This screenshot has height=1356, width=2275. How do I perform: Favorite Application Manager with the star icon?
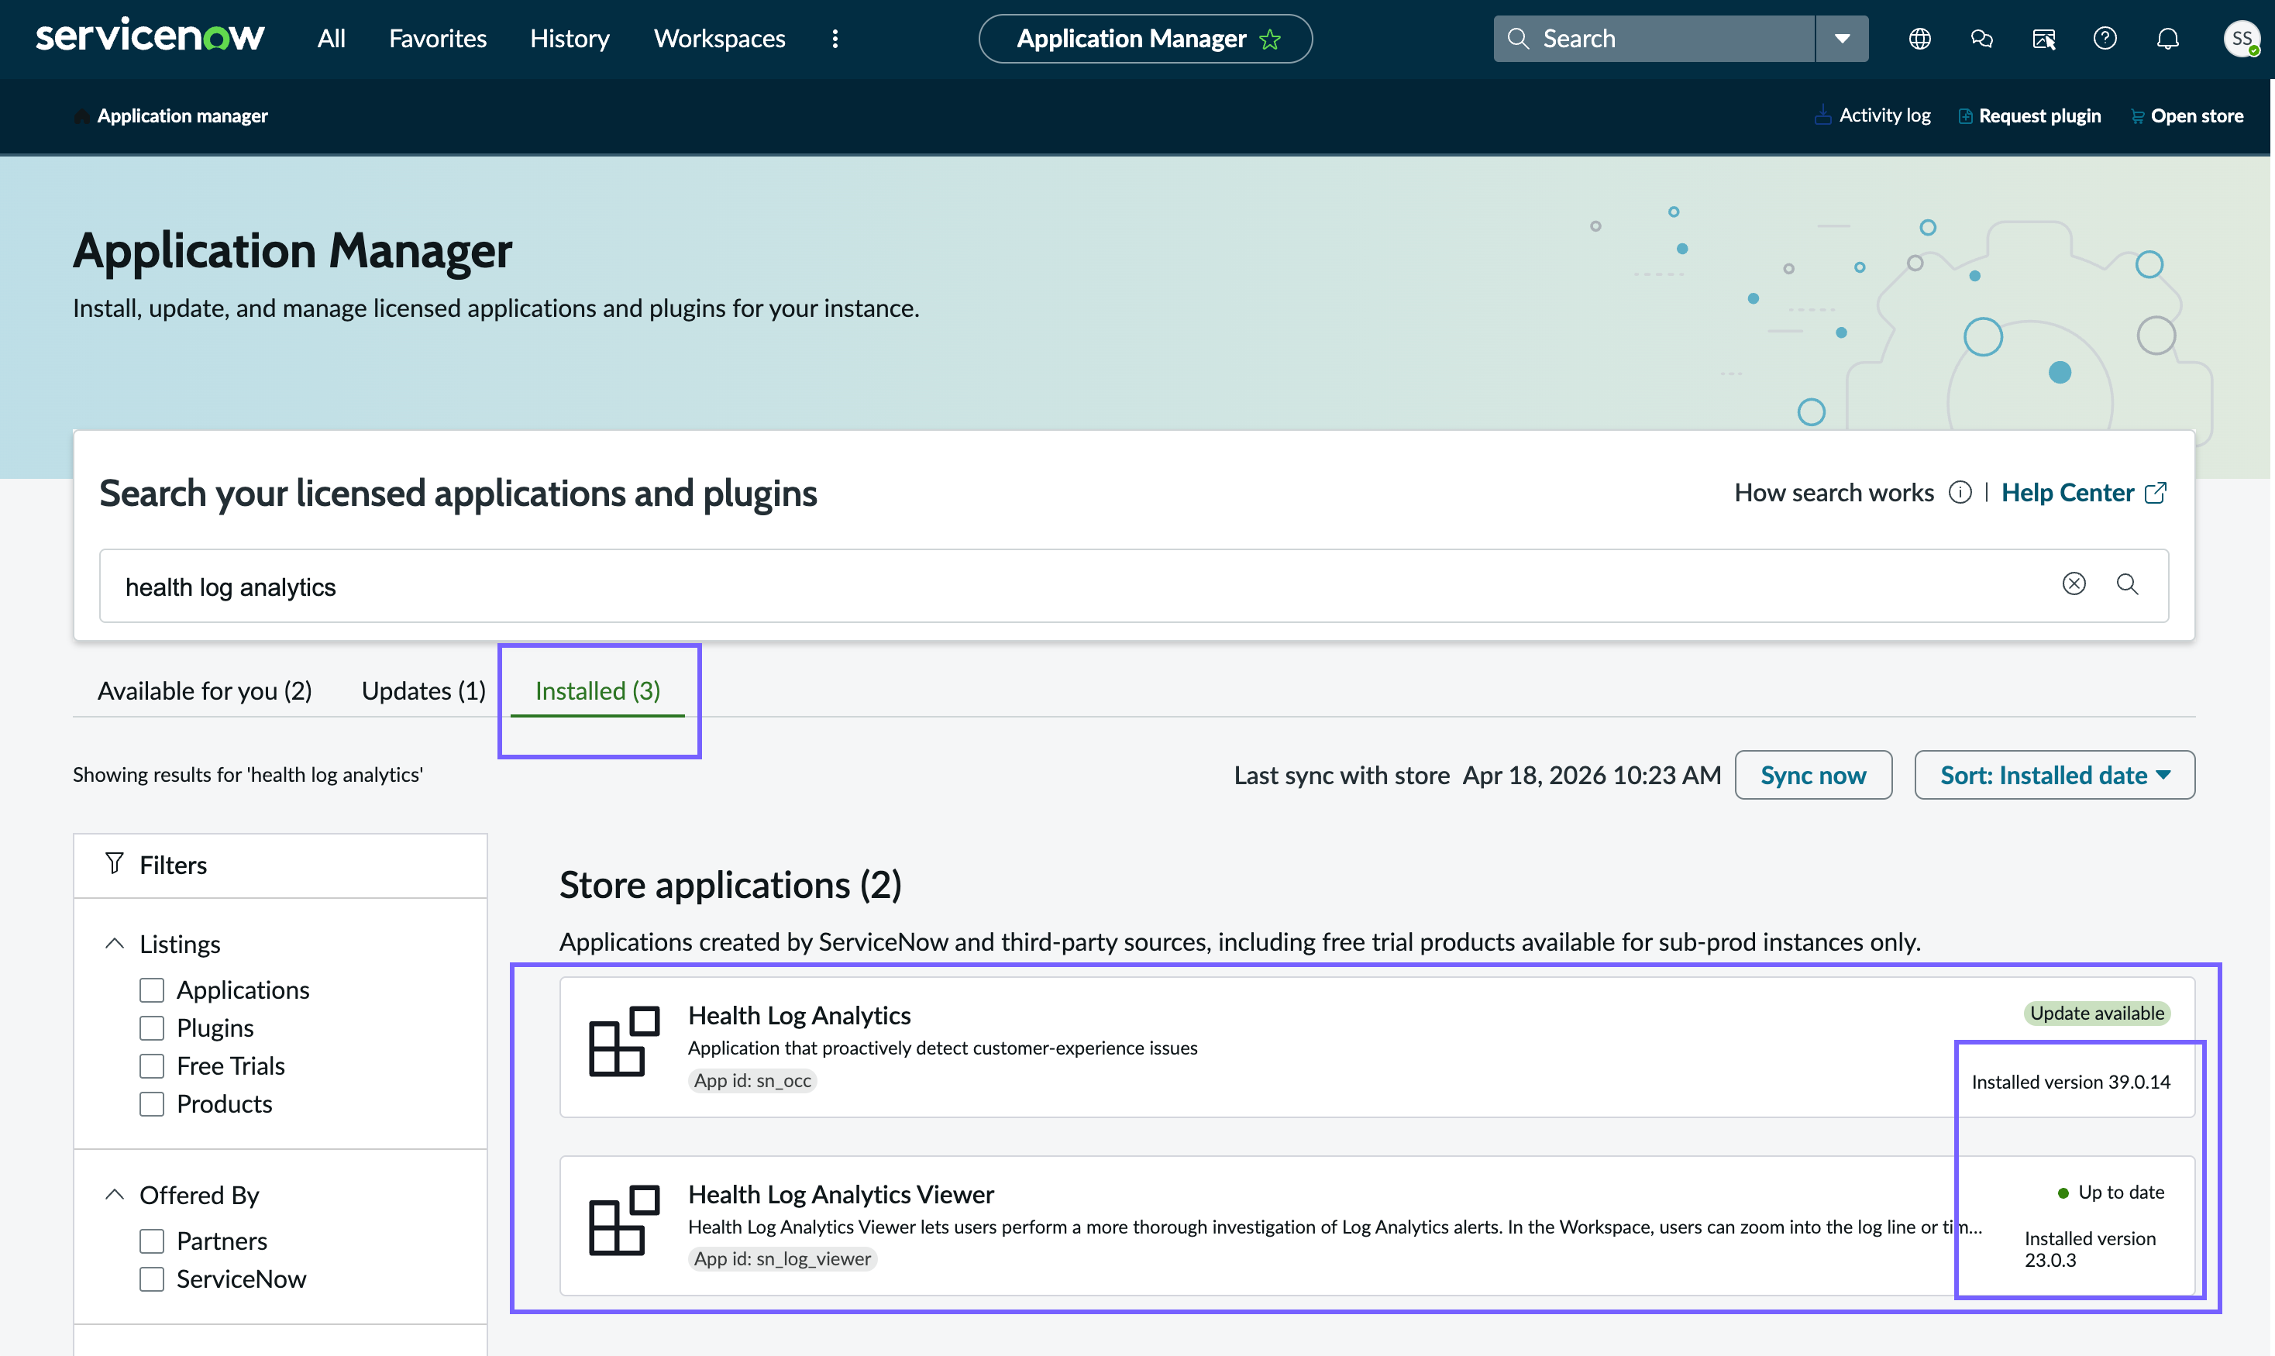click(x=1270, y=39)
